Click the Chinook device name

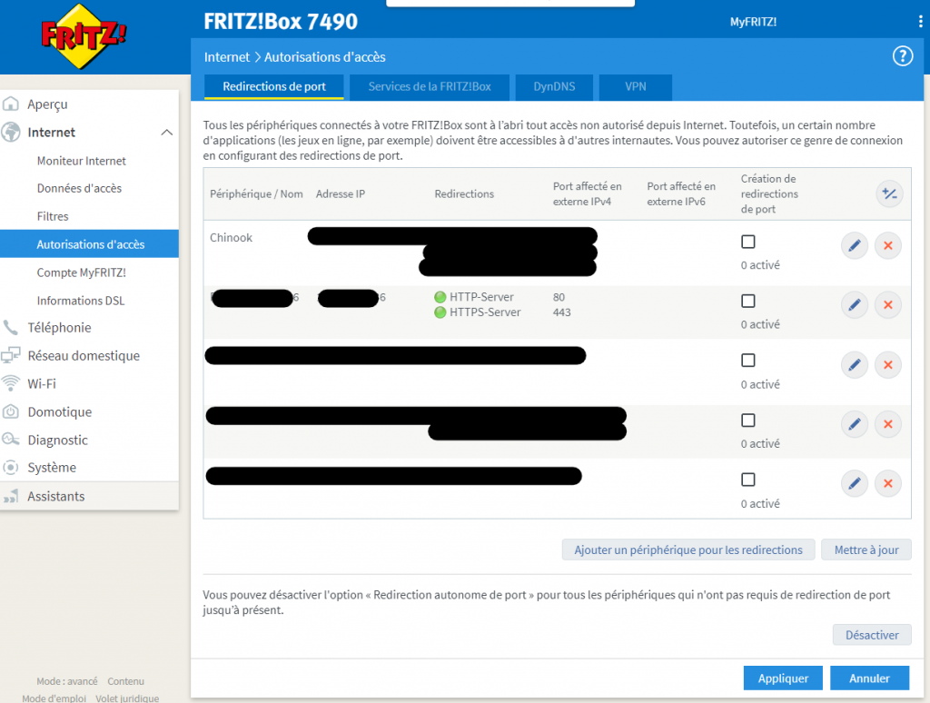[x=231, y=237]
